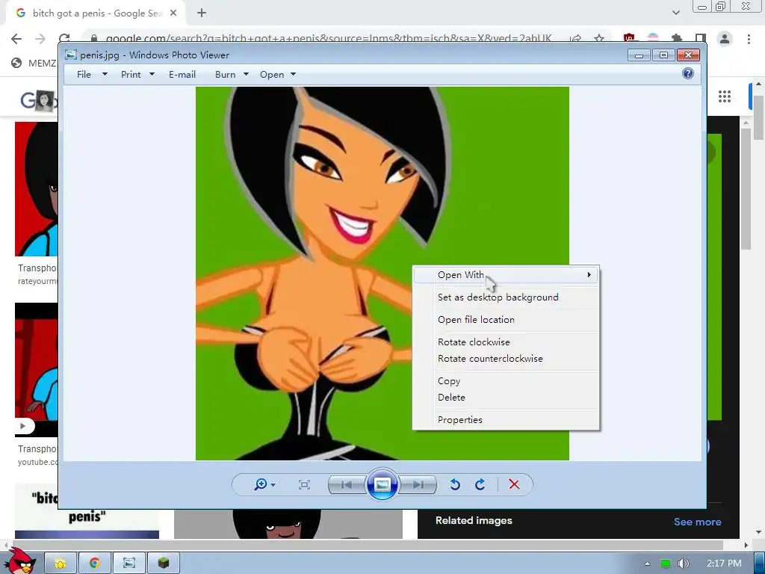
Task: Click the red delete X icon
Action: [x=514, y=484]
